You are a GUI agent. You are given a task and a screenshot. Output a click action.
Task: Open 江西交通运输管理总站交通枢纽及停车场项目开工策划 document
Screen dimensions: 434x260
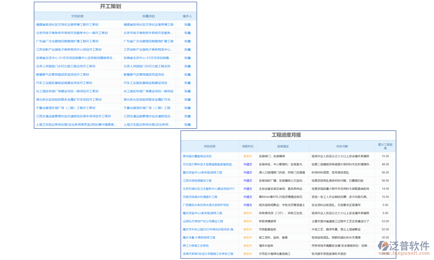pos(73,116)
